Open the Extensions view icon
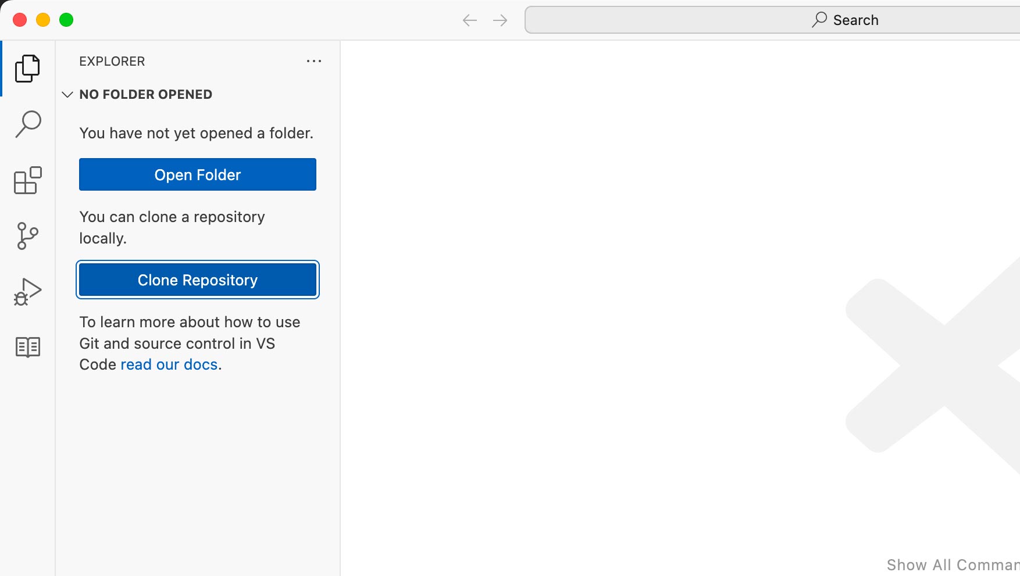This screenshot has width=1020, height=576. point(27,180)
